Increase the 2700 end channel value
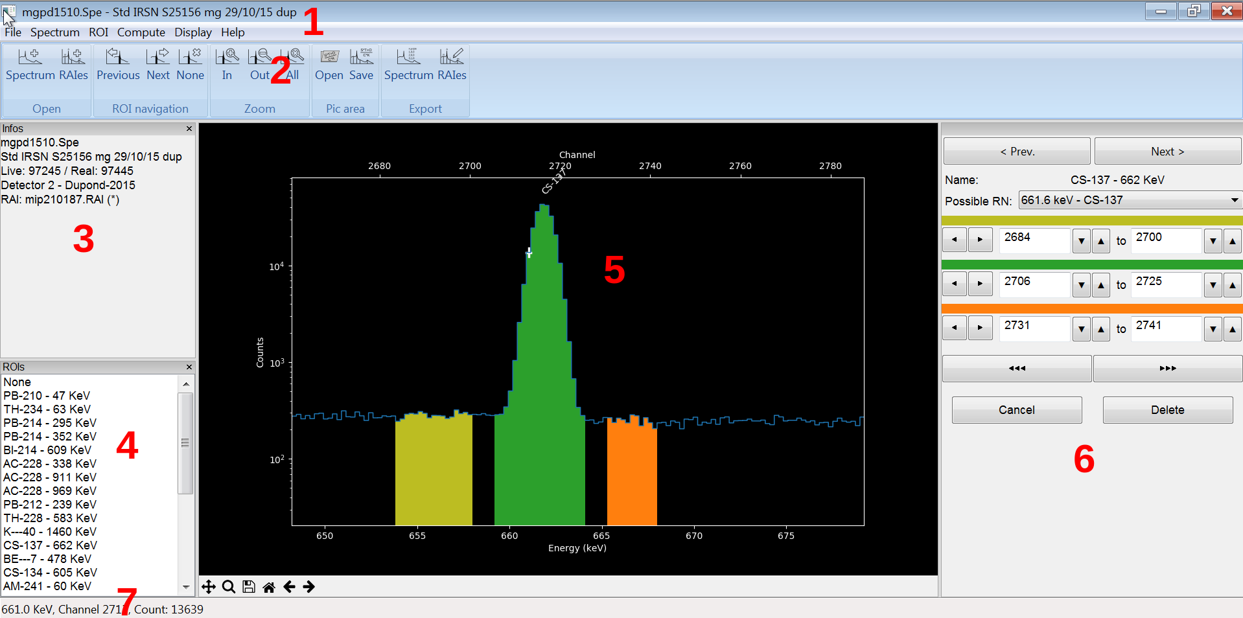The image size is (1243, 618). tap(1232, 240)
